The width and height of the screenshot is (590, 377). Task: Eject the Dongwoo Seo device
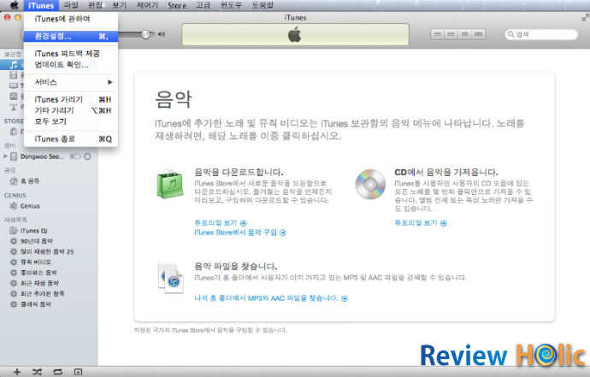[87, 156]
